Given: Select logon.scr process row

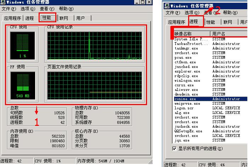Looking at the screenshot, I should (x=211, y=108).
